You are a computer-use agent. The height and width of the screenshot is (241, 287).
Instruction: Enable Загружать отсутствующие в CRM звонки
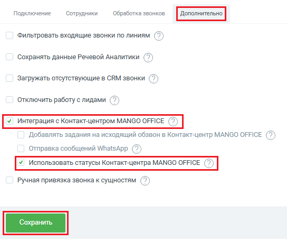click(x=9, y=78)
